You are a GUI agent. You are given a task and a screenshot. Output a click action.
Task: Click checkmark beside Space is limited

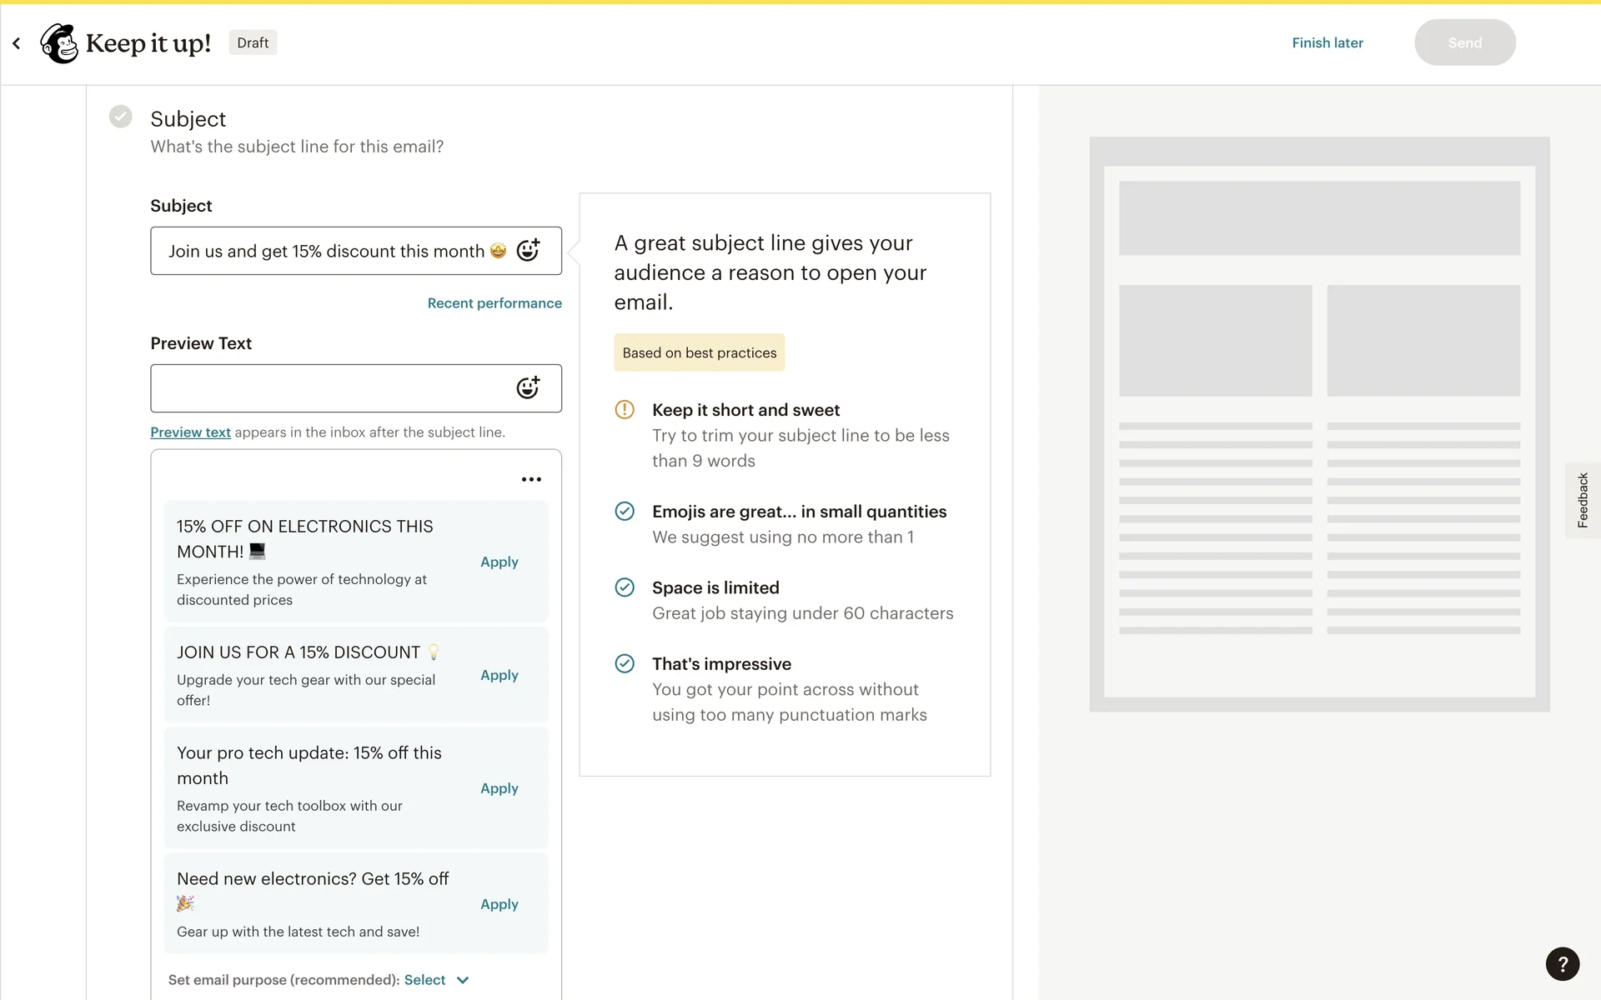pos(625,587)
